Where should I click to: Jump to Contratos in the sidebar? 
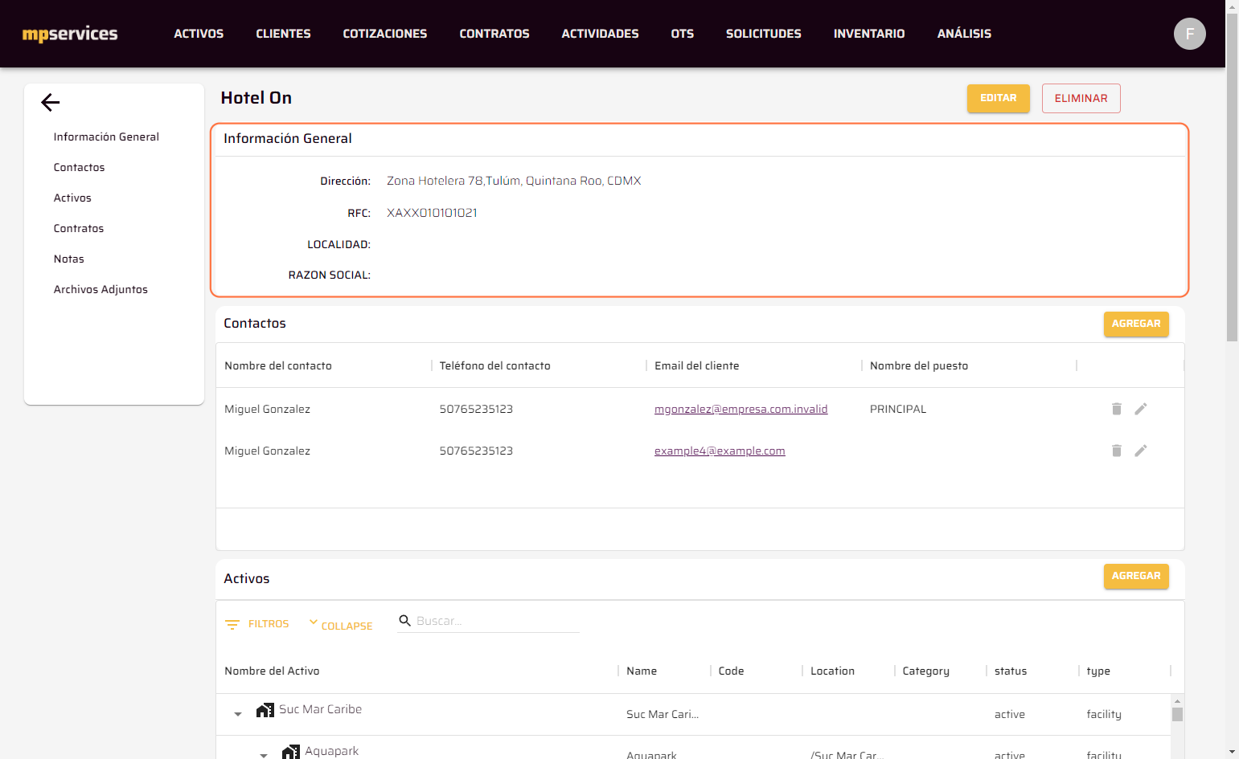pyautogui.click(x=79, y=228)
